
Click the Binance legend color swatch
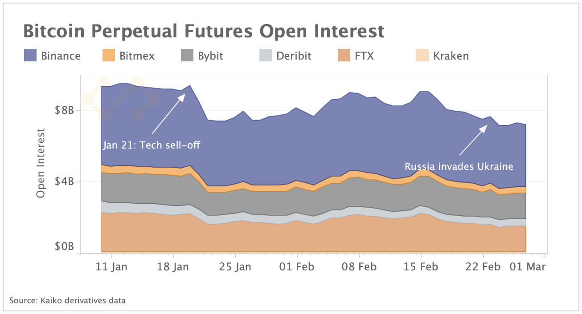coord(30,56)
